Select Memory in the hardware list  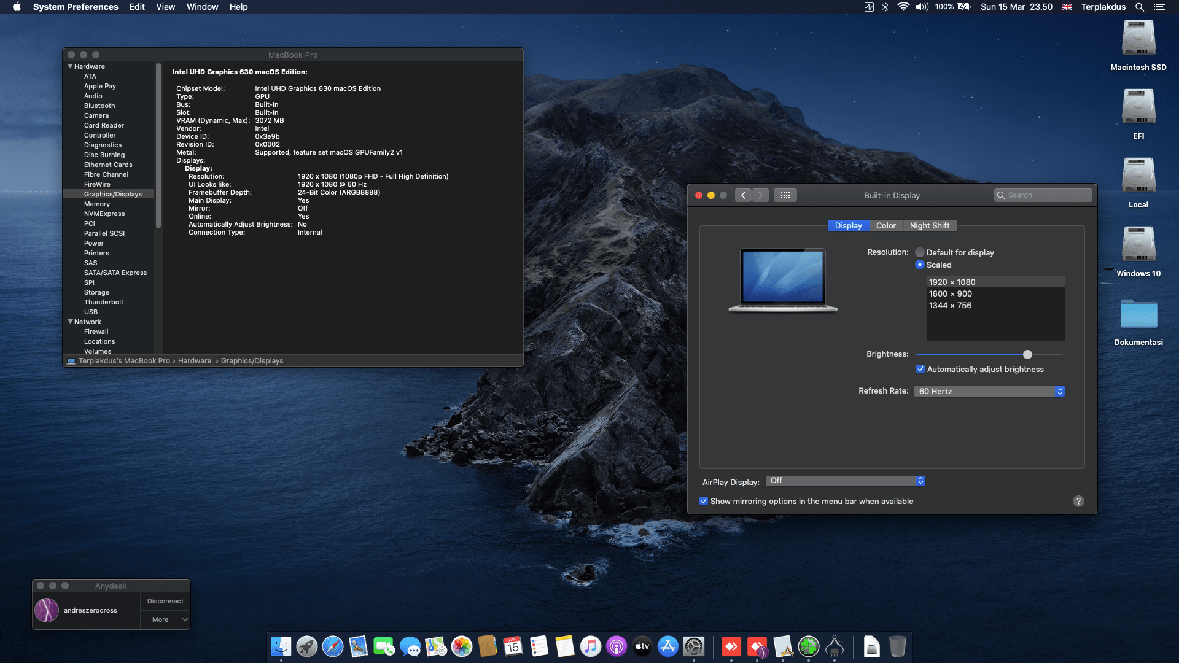click(97, 204)
